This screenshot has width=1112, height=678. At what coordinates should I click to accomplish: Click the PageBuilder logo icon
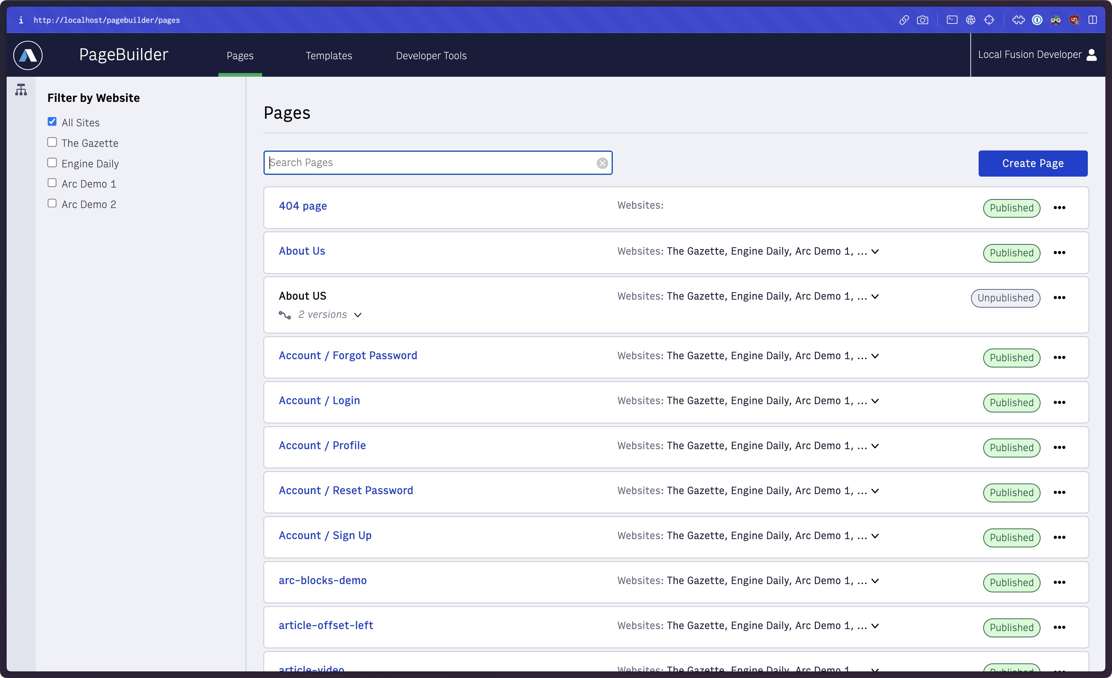click(x=28, y=55)
